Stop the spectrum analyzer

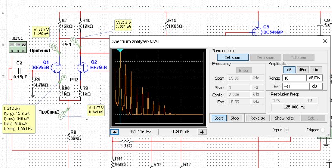pyautogui.click(x=235, y=118)
